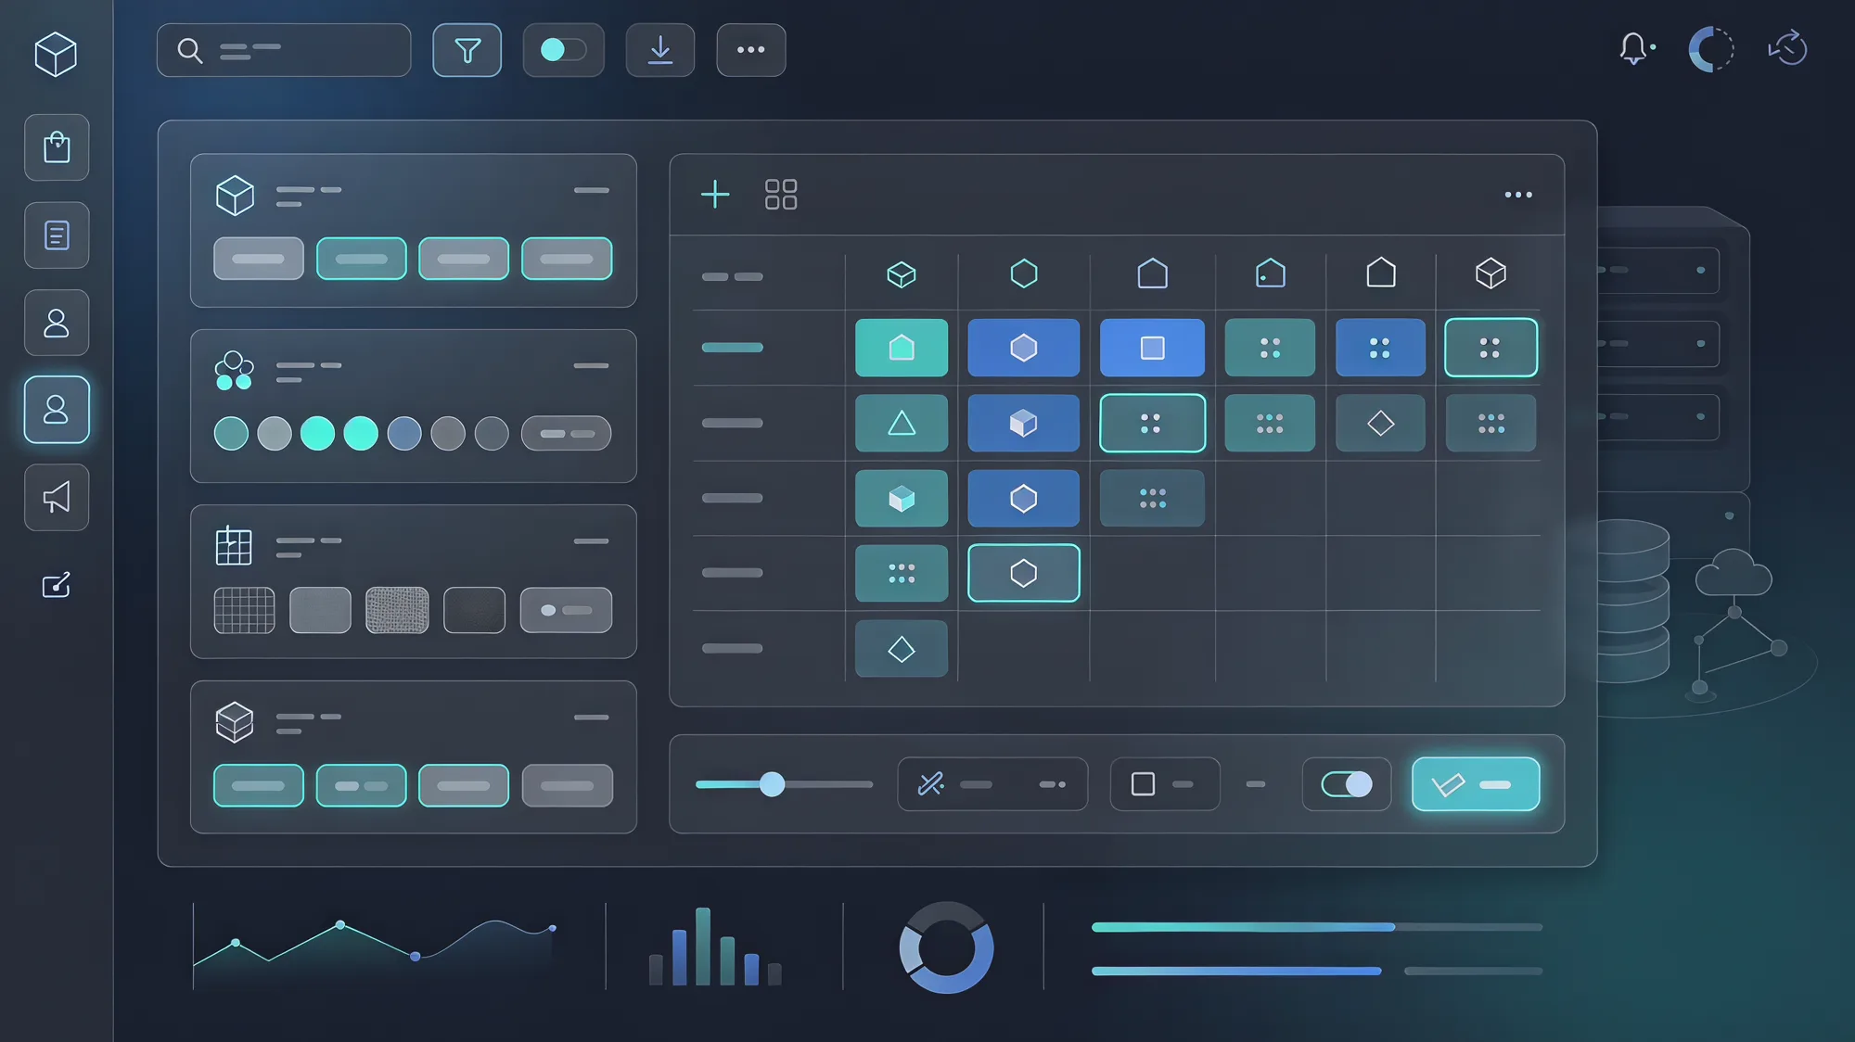Toggle the switch in the bottom control bar

1347,784
